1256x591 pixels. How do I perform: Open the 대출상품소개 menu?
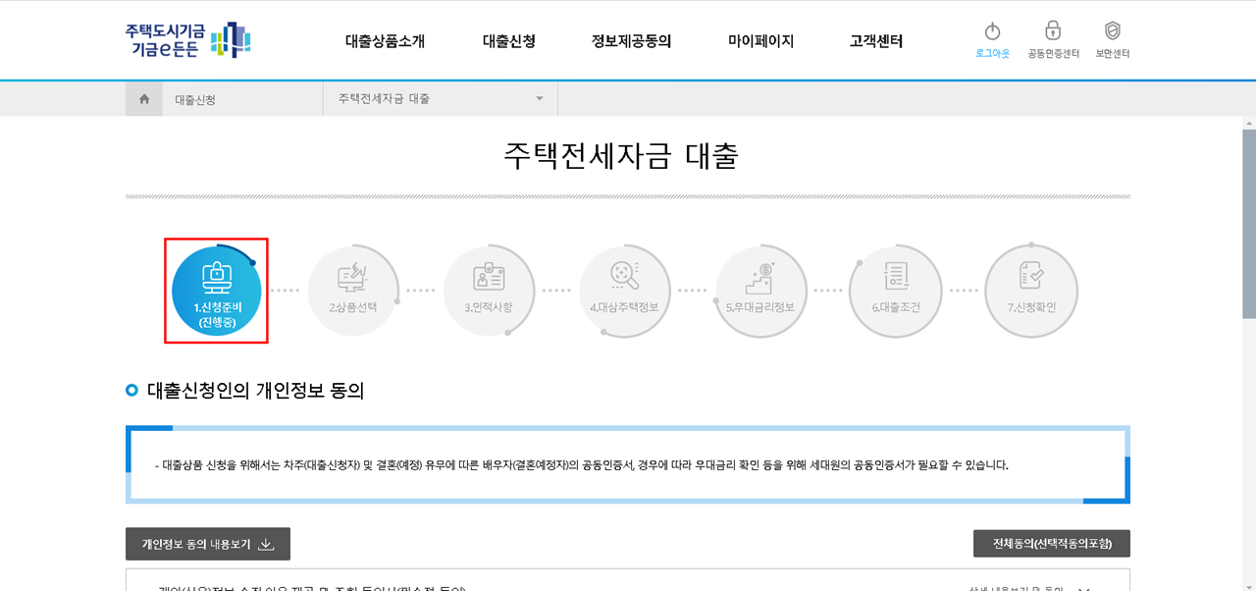tap(385, 41)
